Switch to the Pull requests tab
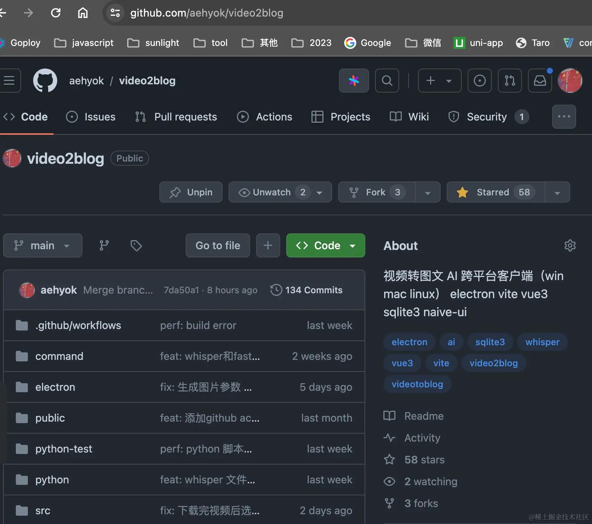Screen dimensions: 592x524 point(176,117)
